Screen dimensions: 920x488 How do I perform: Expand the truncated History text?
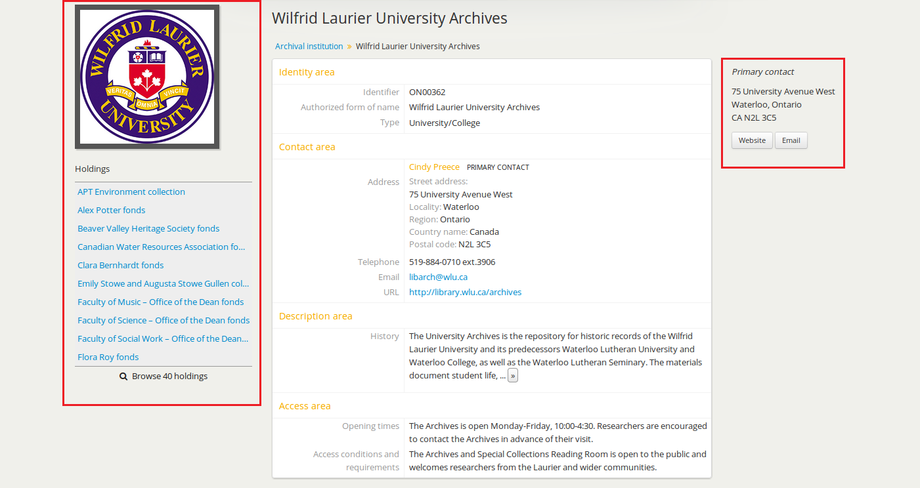coord(512,376)
